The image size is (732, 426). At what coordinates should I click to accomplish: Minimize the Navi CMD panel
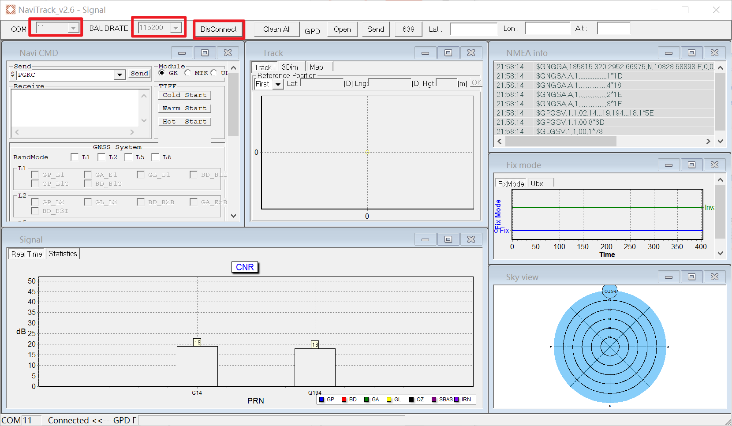(x=182, y=53)
